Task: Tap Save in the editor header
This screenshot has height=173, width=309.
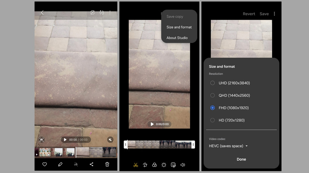Action: 264,14
